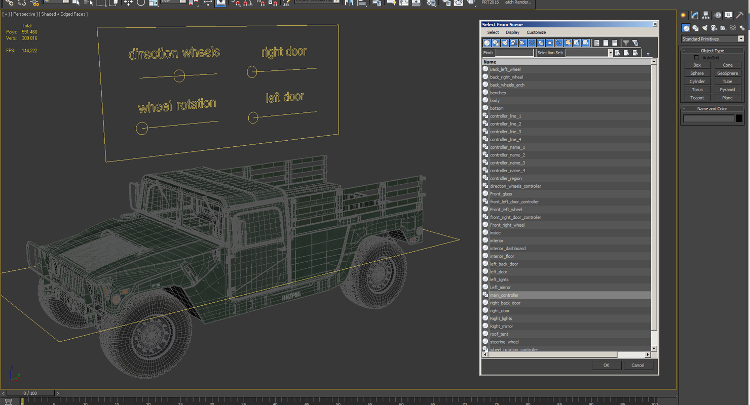Select Lights category in Create panel
750x405 pixels.
(x=705, y=28)
